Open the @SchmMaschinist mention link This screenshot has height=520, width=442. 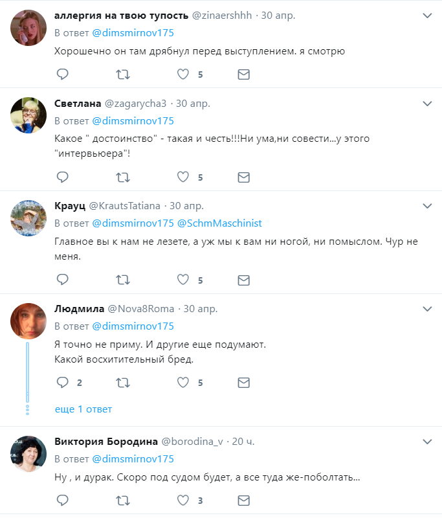click(219, 223)
